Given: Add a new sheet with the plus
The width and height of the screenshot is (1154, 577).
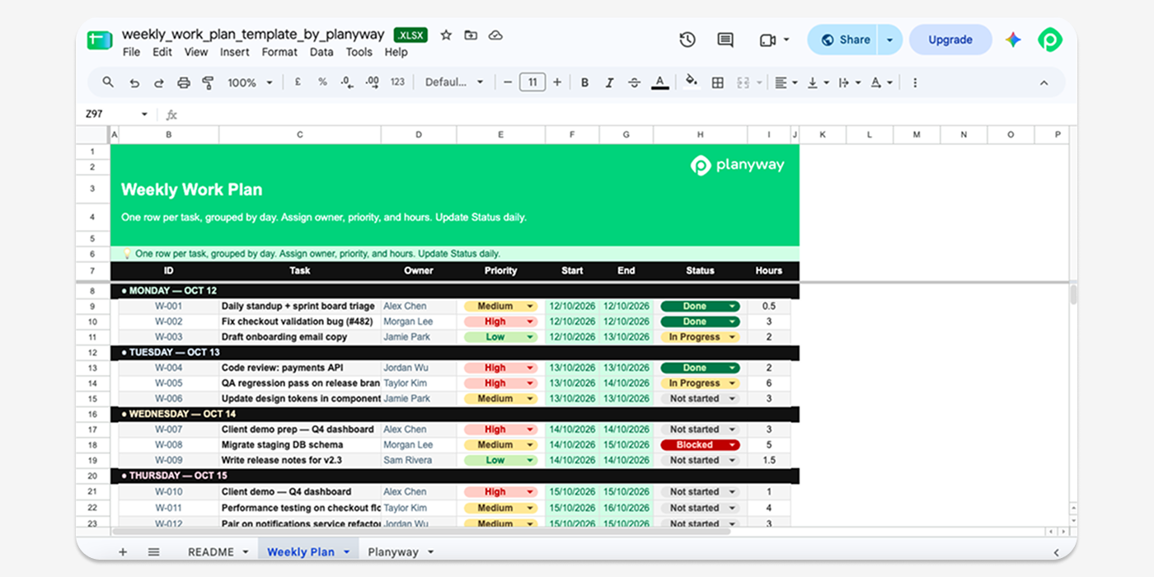Looking at the screenshot, I should coord(123,552).
